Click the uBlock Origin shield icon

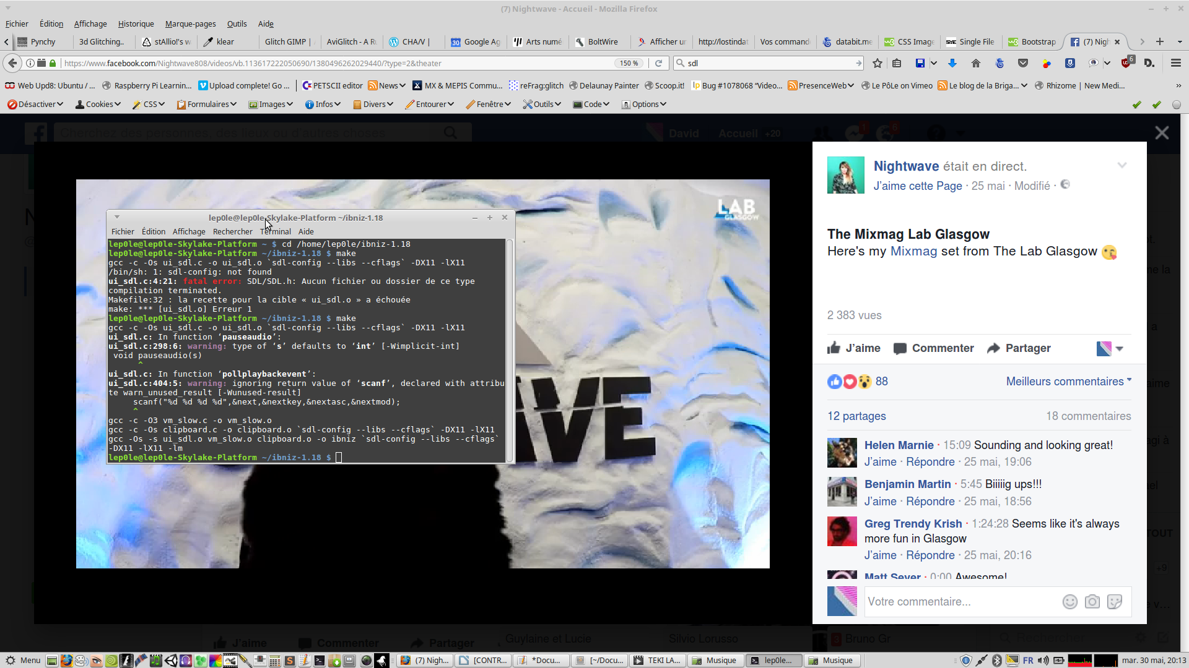(1126, 63)
